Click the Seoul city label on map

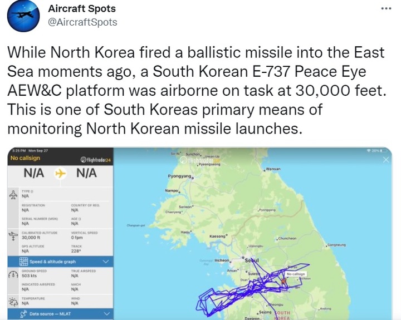point(252,260)
